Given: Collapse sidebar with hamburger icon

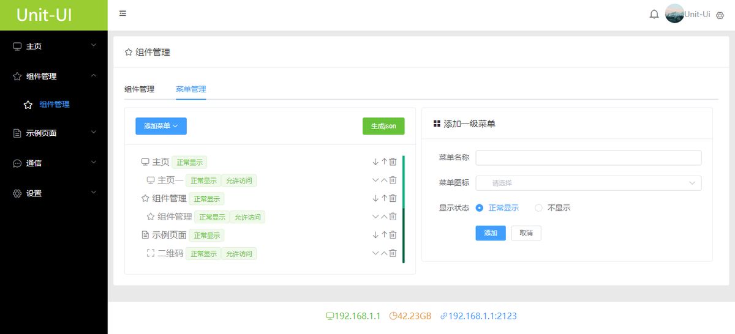Looking at the screenshot, I should point(123,13).
